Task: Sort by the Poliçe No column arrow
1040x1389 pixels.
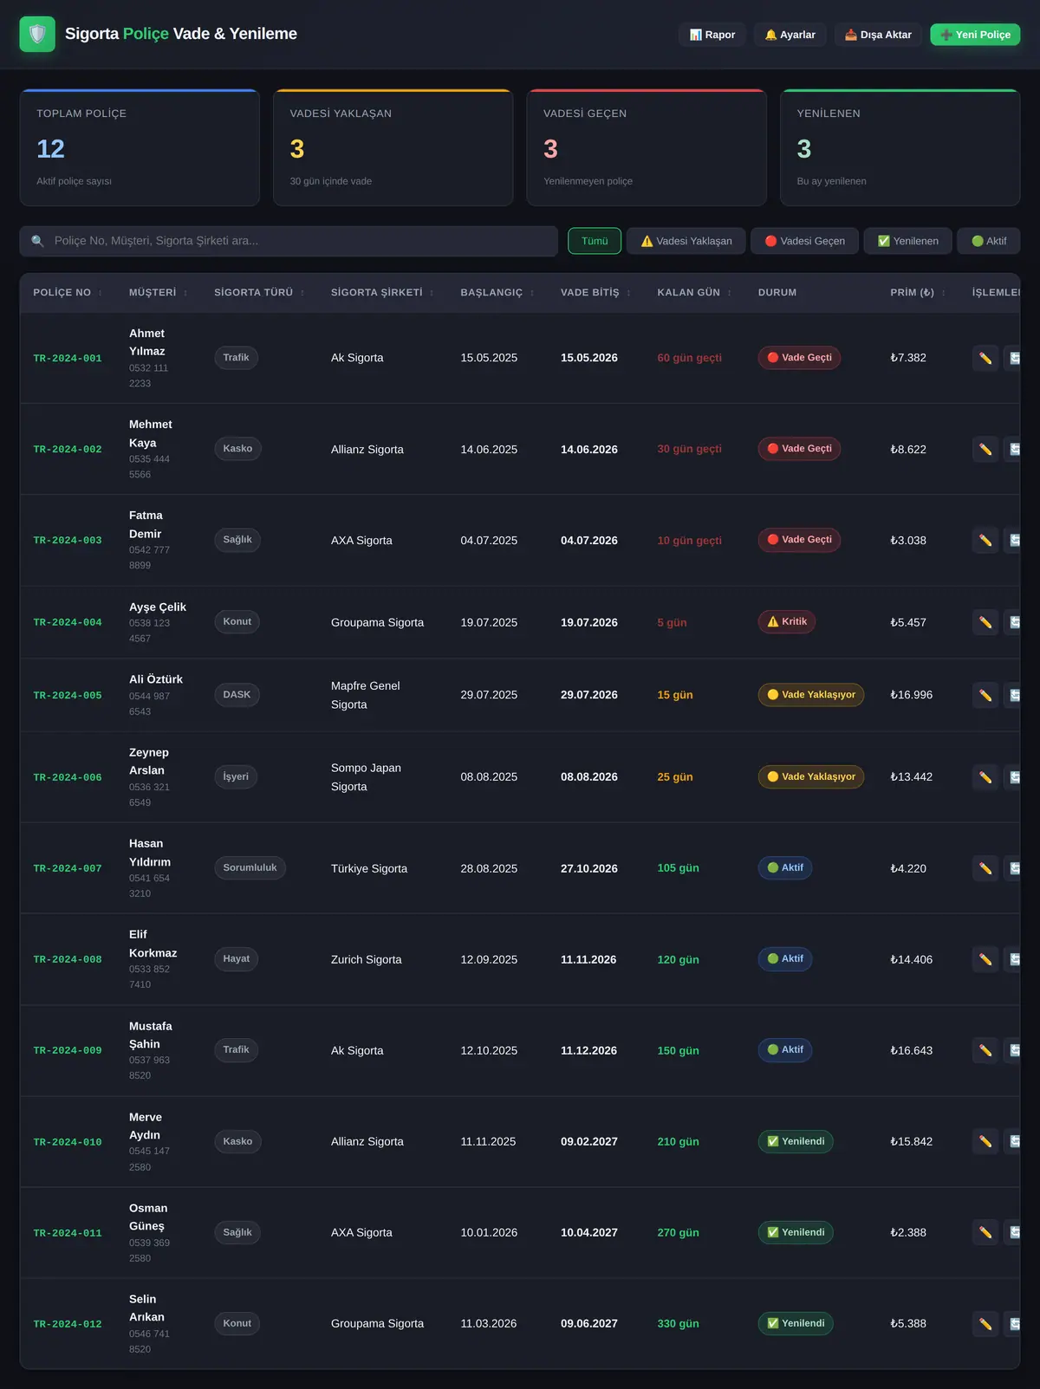Action: pyautogui.click(x=101, y=293)
